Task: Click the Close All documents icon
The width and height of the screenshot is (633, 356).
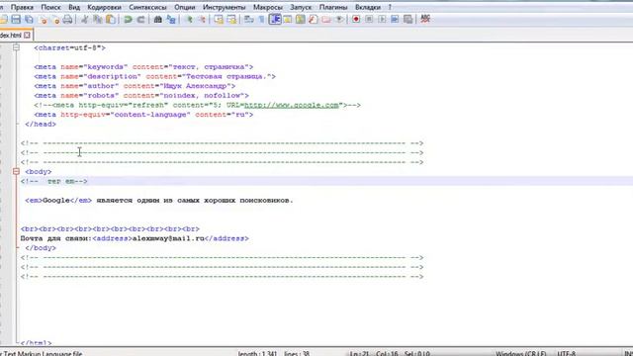Action: 55,19
